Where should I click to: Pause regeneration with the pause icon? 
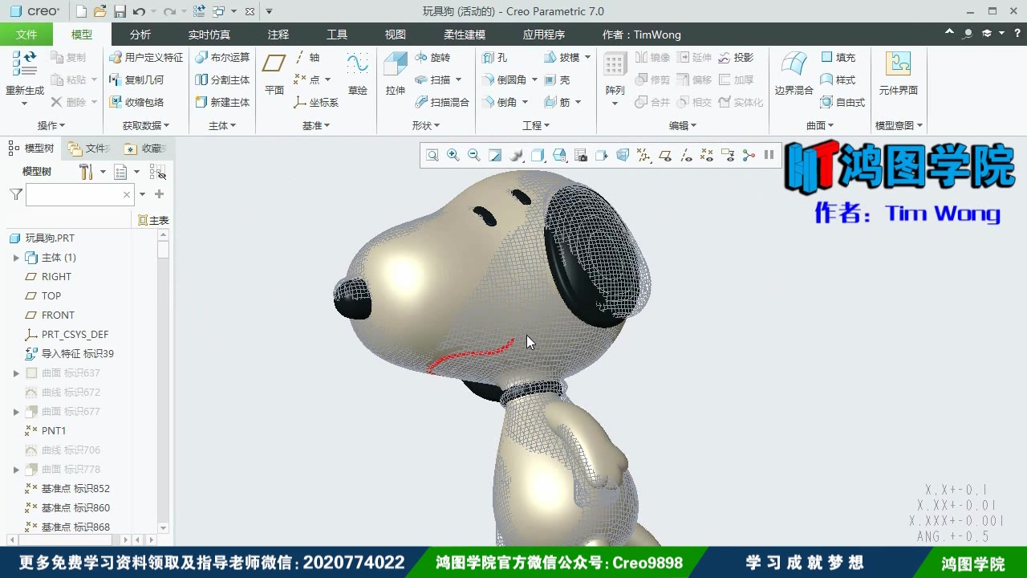[769, 155]
